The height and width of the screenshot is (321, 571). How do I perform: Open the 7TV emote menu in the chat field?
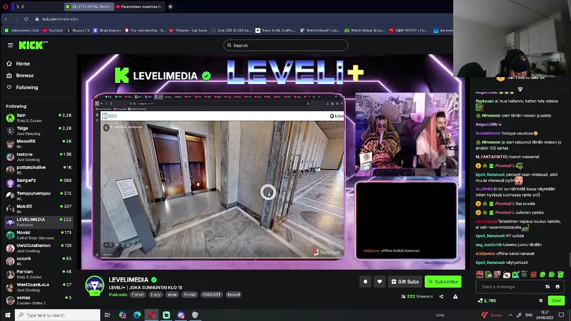point(547,287)
